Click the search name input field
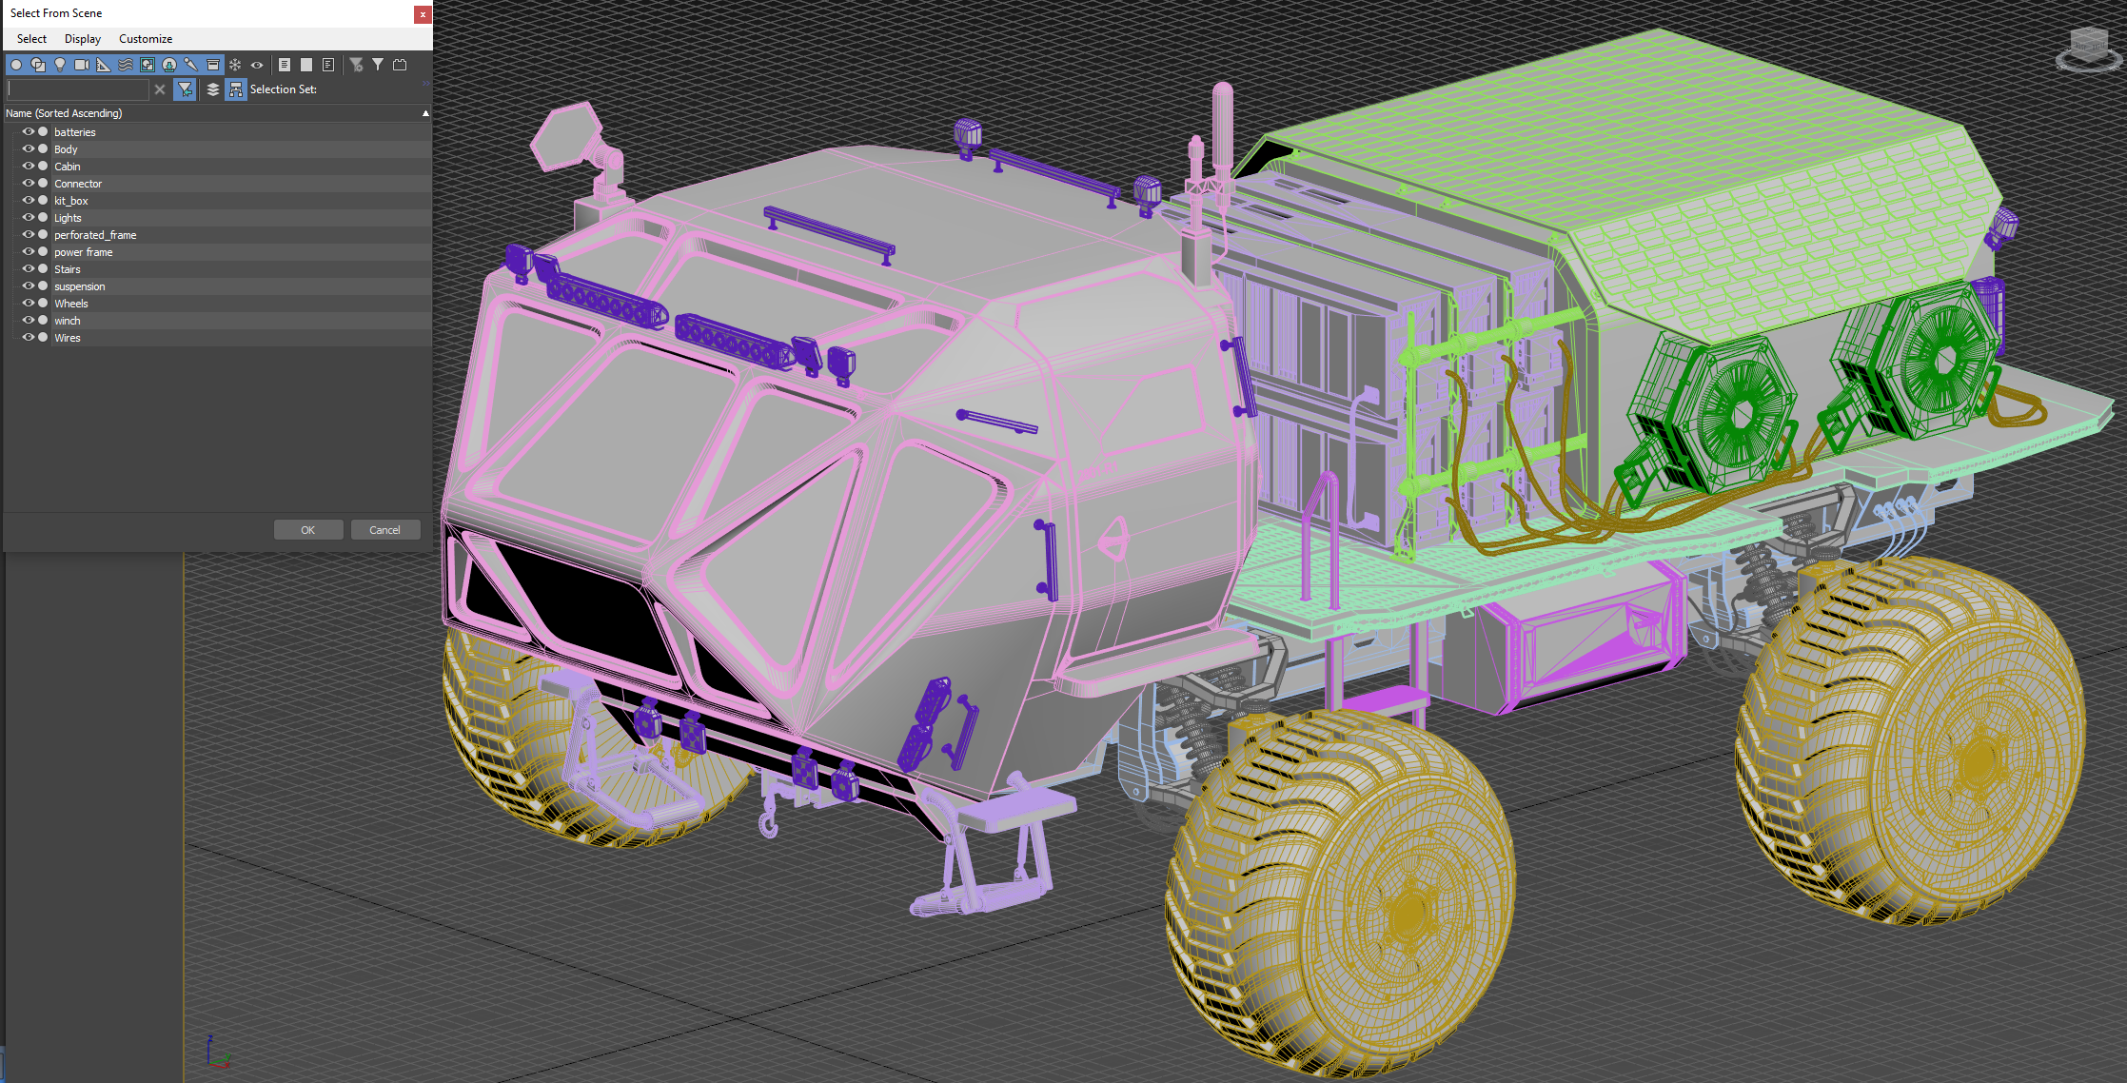This screenshot has width=2127, height=1083. (77, 89)
